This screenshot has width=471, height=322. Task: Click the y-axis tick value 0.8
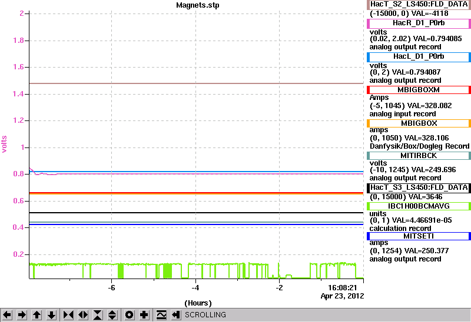(18, 174)
